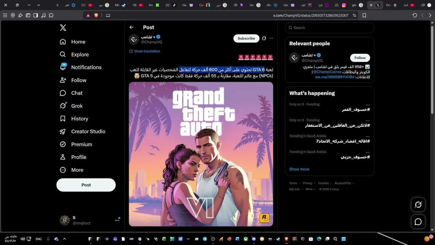The image size is (435, 245).
Task: Click the Profile person icon
Action: (63, 157)
